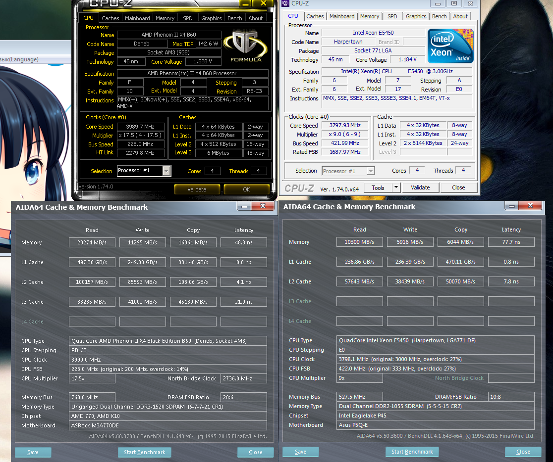Viewport: 553px width, 462px height.
Task: Open Processor #1 dropdown in right CPU-Z
Action: tap(370, 171)
